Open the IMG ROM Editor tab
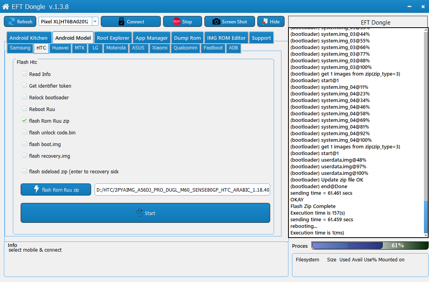Screen dimensions: 429x282 click(226, 38)
